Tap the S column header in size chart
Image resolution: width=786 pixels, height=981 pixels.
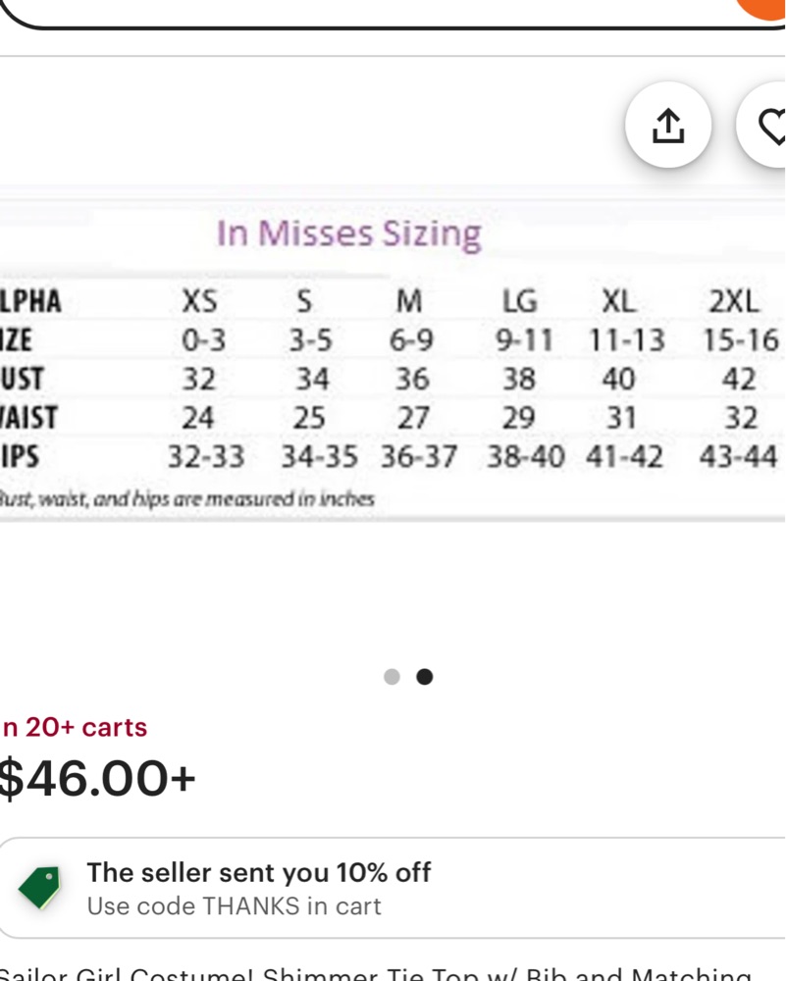[304, 301]
